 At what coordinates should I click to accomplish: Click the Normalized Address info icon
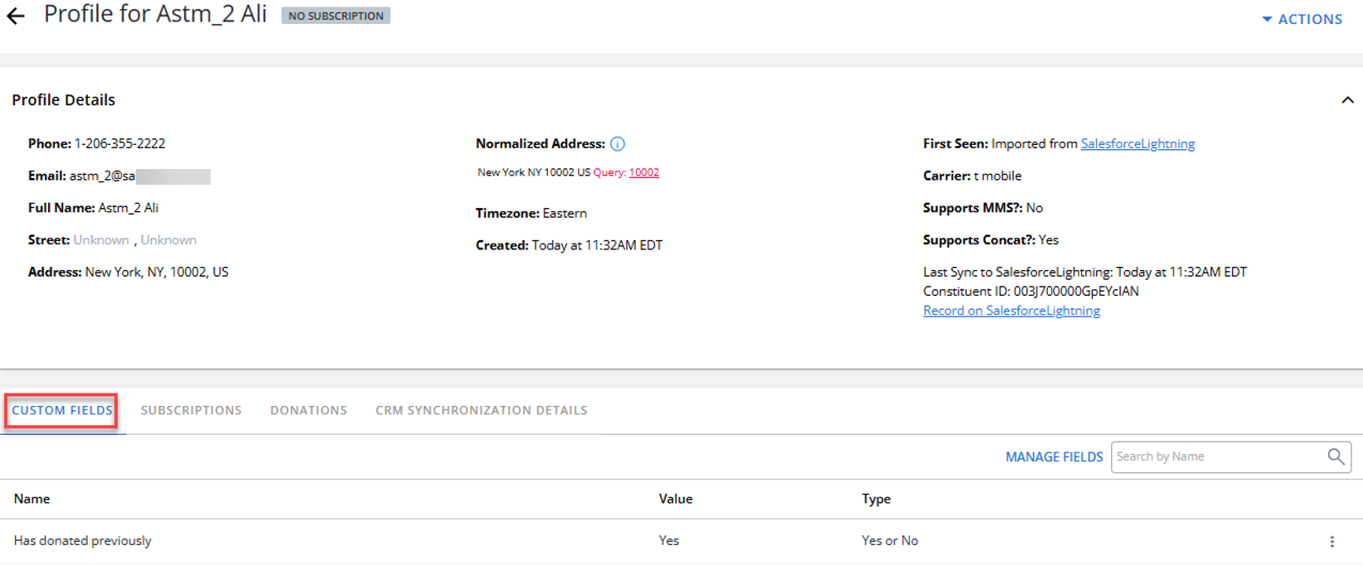618,144
